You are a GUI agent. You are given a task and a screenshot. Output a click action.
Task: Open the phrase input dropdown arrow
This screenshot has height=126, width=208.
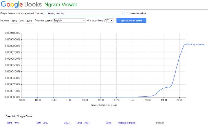pos(122,13)
